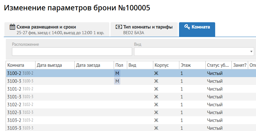The image size is (256, 131).
Task: Click the Расположение input field
Action: 72,51
